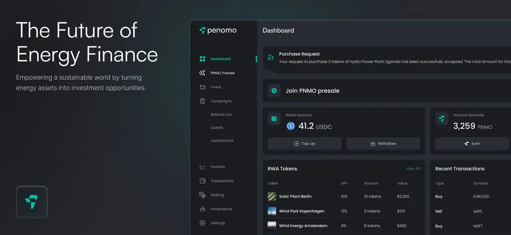Select Quests under Campaigns
Viewport: 511px width, 235px height.
[x=217, y=128]
